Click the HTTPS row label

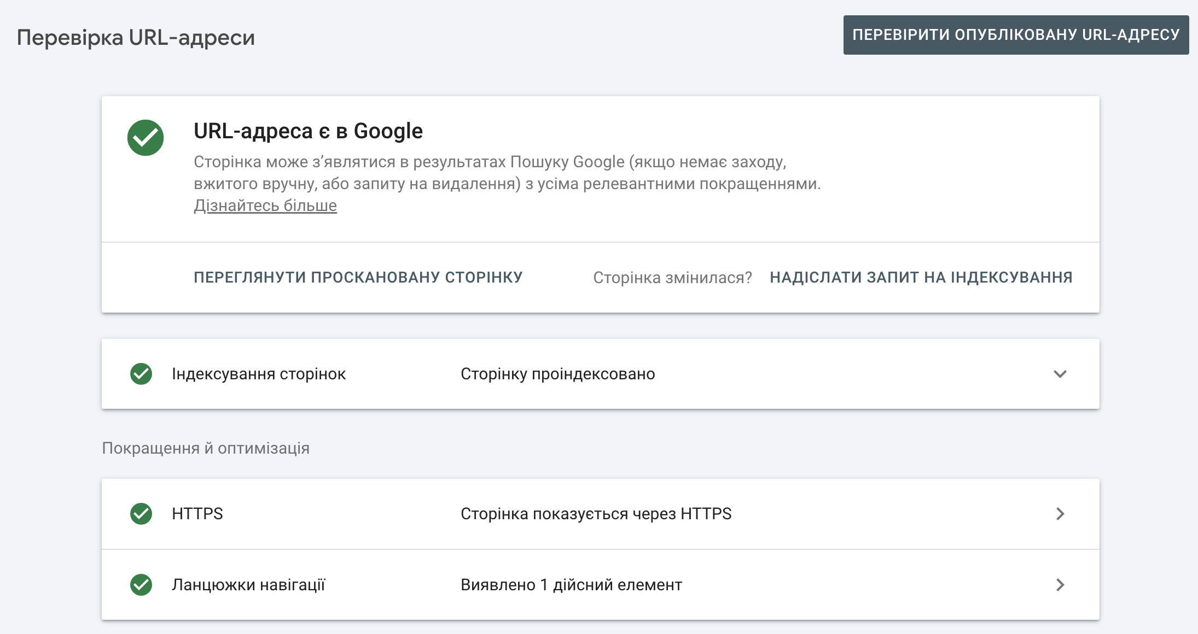pos(197,514)
